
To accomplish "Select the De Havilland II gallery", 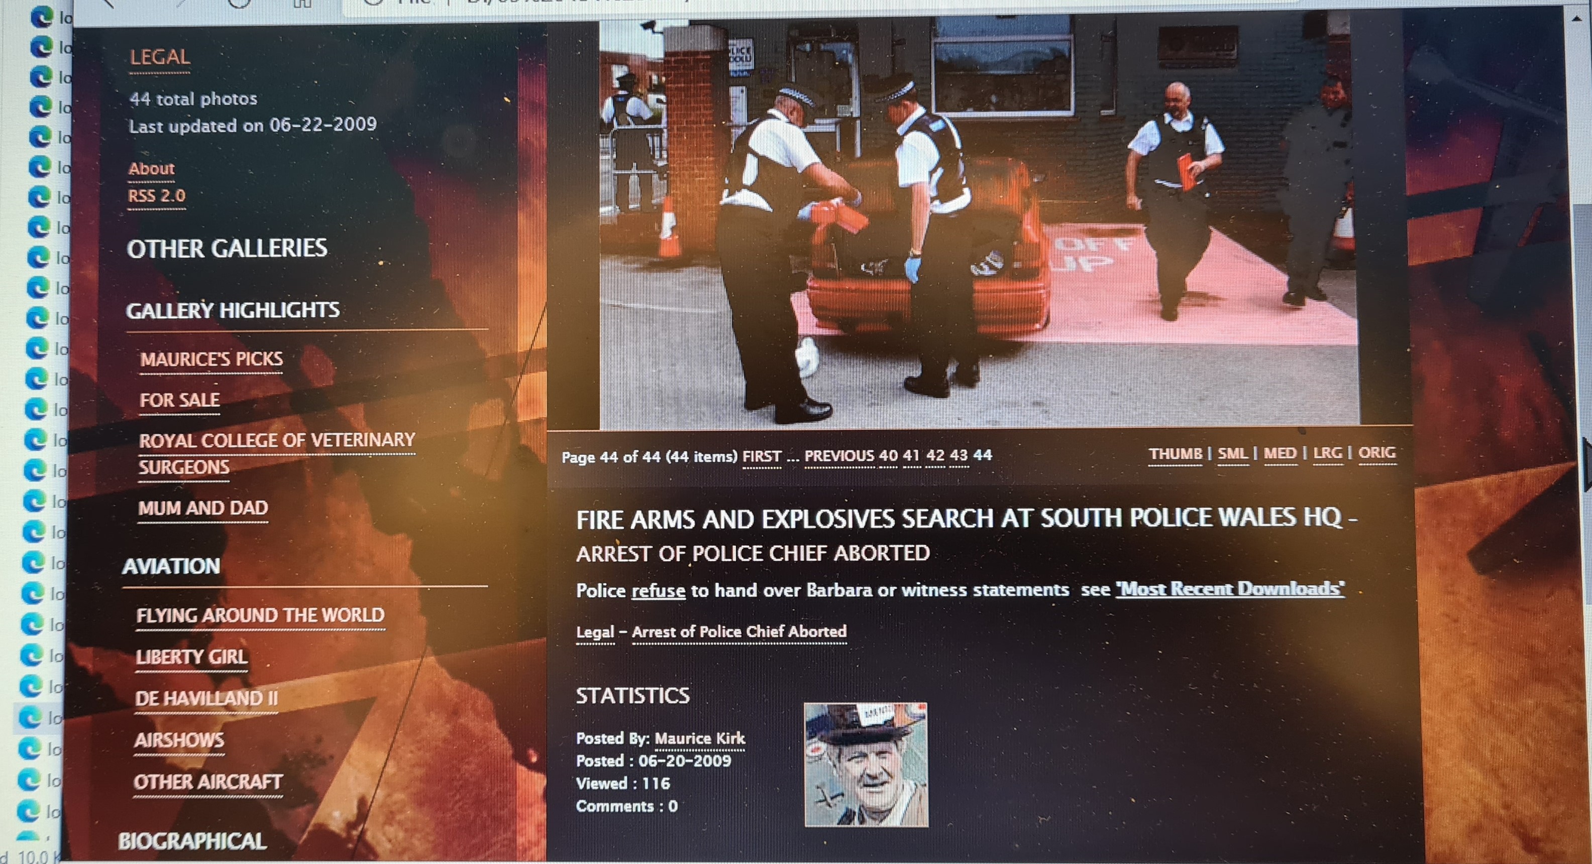I will tap(206, 698).
